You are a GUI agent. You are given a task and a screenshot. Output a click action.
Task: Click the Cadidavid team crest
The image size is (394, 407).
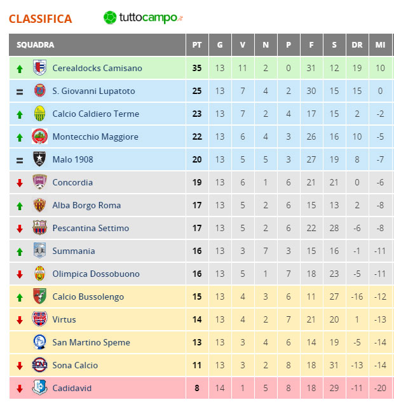coord(39,387)
